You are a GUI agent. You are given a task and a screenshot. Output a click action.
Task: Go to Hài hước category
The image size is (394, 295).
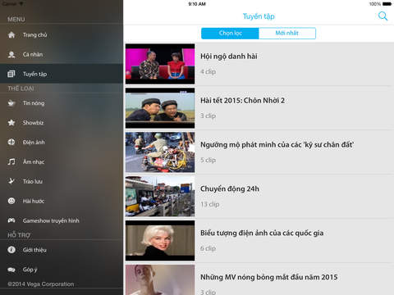point(62,201)
